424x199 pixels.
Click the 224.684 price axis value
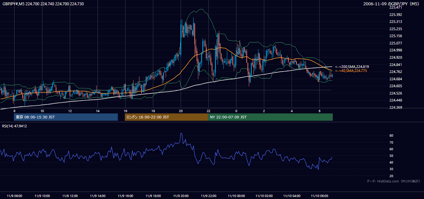point(395,79)
